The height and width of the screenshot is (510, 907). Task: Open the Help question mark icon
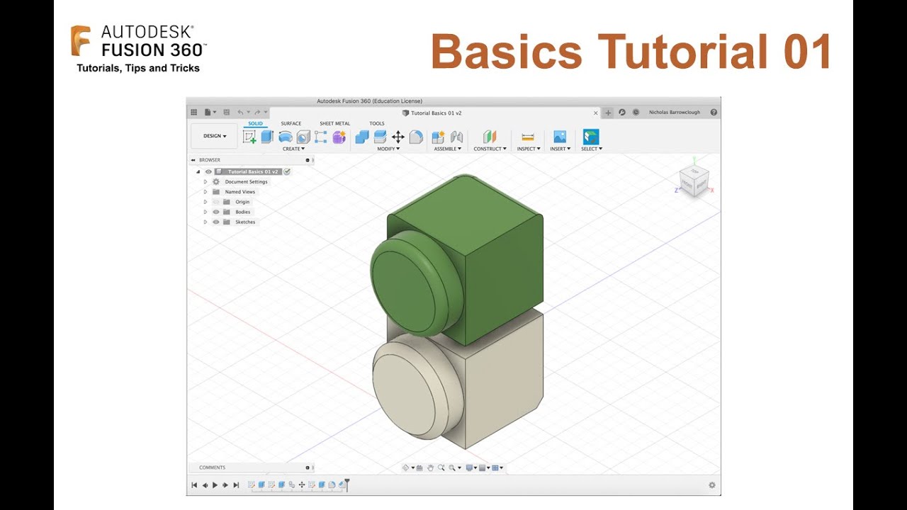[714, 113]
